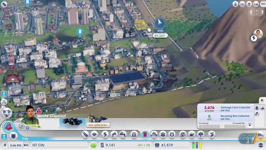Click the blue square icon above shield

(4, 136)
